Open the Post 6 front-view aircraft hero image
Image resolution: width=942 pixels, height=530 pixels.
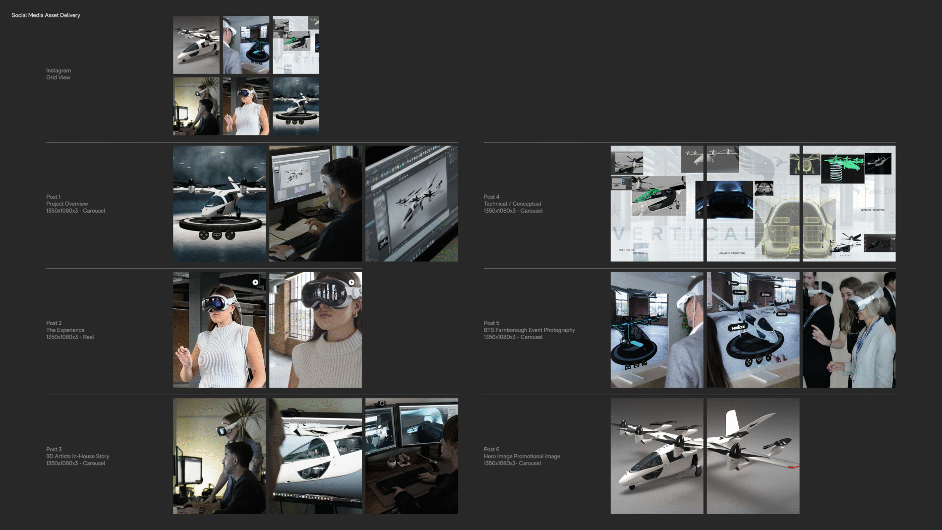pyautogui.click(x=656, y=456)
